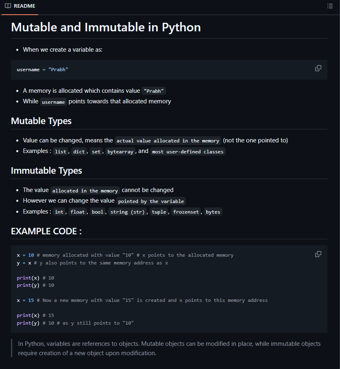Click 'most user-defined classes' code
The height and width of the screenshot is (369, 340).
187,152
